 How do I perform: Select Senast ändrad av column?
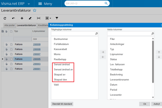point(63,70)
